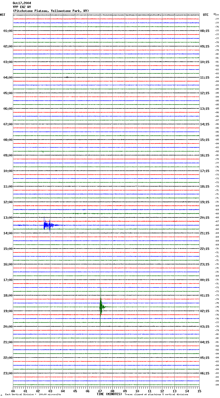Click the 08:15 UTC time label
Image resolution: width=220 pixels, height=398 pixels.
click(205, 31)
